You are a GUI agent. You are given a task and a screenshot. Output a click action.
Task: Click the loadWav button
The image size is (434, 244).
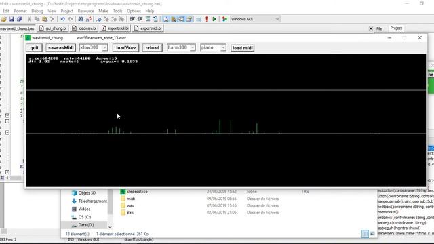pyautogui.click(x=125, y=48)
